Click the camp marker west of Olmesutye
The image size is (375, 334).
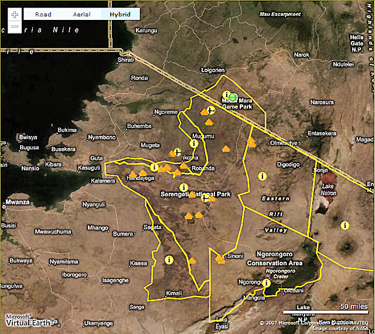pos(251,142)
